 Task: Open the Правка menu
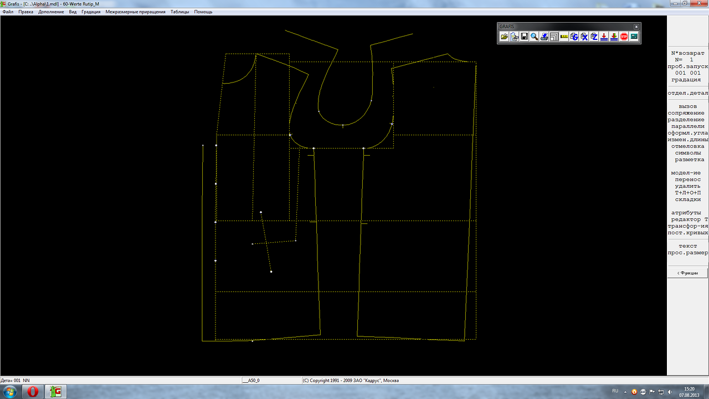coord(26,12)
